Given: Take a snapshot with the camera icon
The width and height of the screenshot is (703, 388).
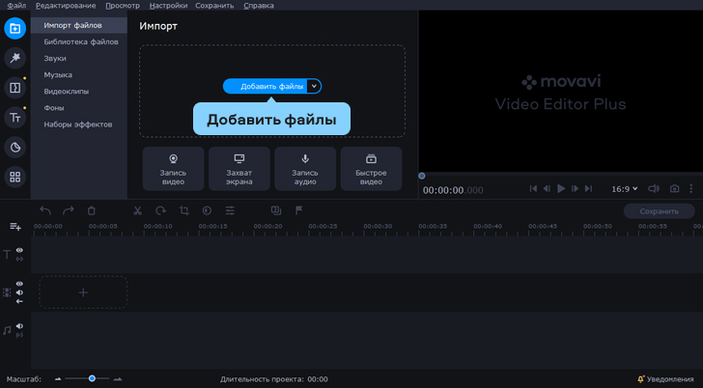Looking at the screenshot, I should pyautogui.click(x=675, y=188).
